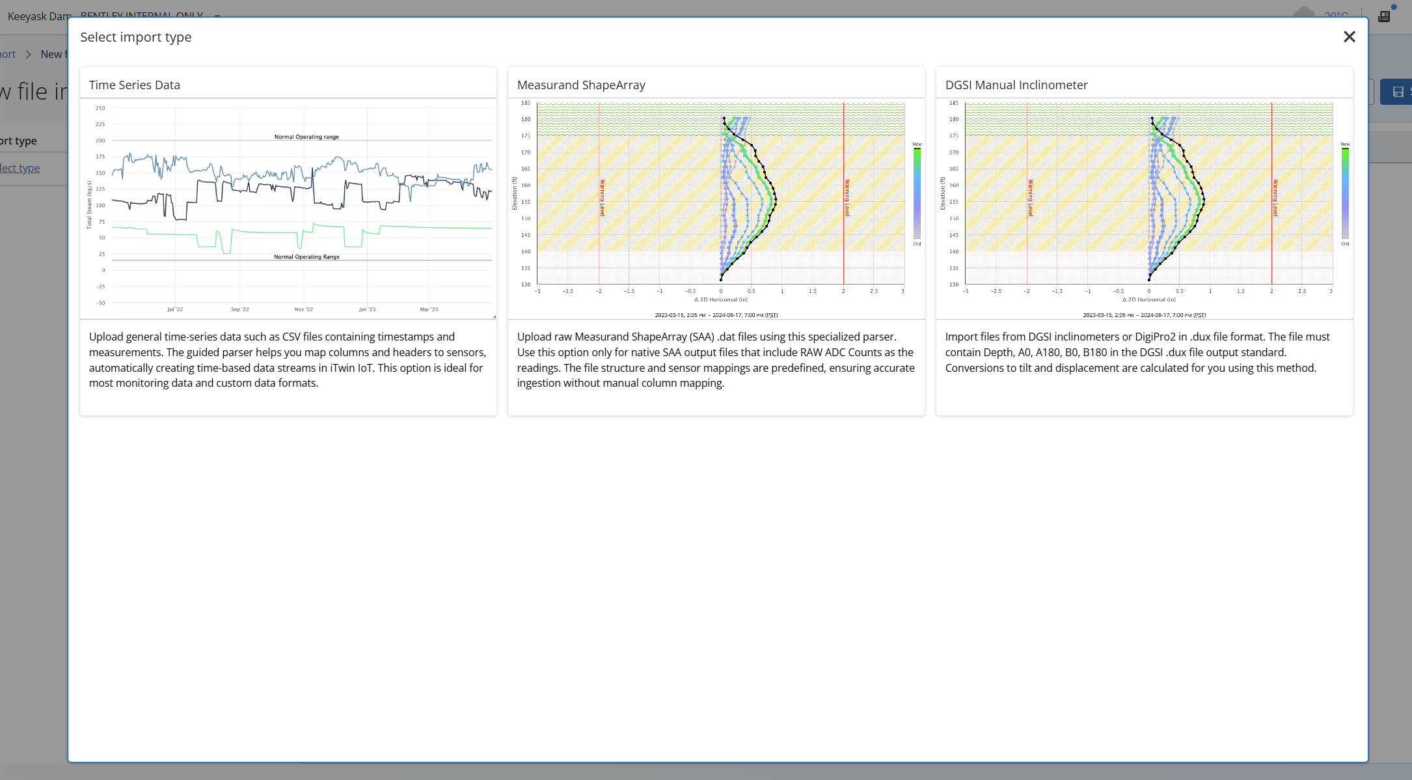This screenshot has height=780, width=1412.
Task: Click the New/Old color bar in DGSI chart
Action: tap(1345, 193)
